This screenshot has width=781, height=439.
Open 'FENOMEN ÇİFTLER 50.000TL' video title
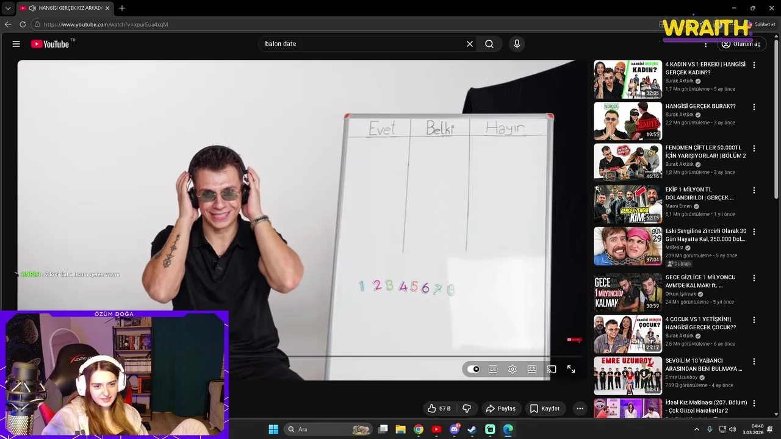pyautogui.click(x=705, y=152)
